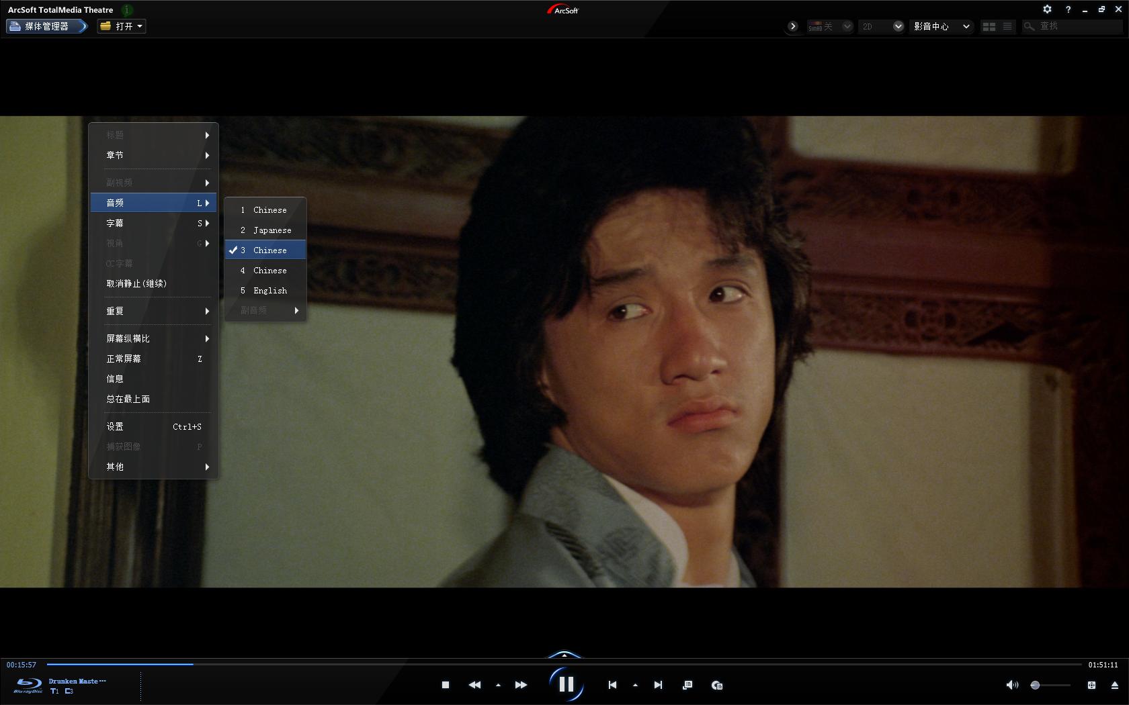1129x705 pixels.
Task: Adjust the volume slider
Action: (x=1050, y=685)
